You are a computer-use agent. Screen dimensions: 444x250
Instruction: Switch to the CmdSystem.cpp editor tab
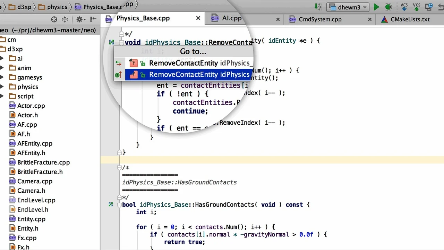320,19
